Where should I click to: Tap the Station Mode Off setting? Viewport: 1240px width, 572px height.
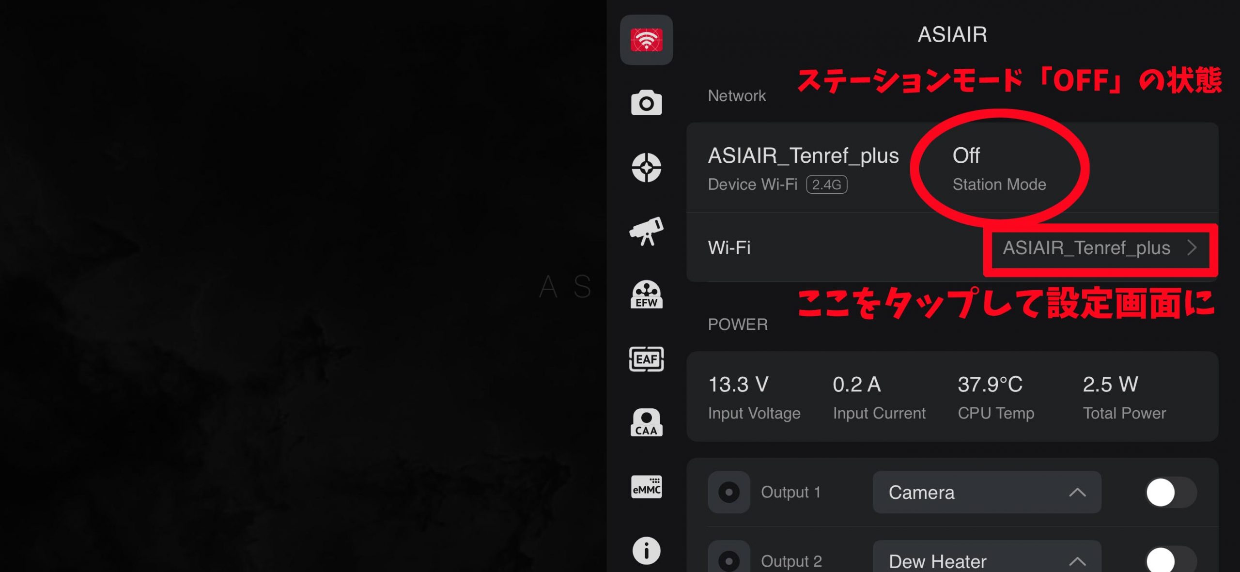tap(999, 169)
